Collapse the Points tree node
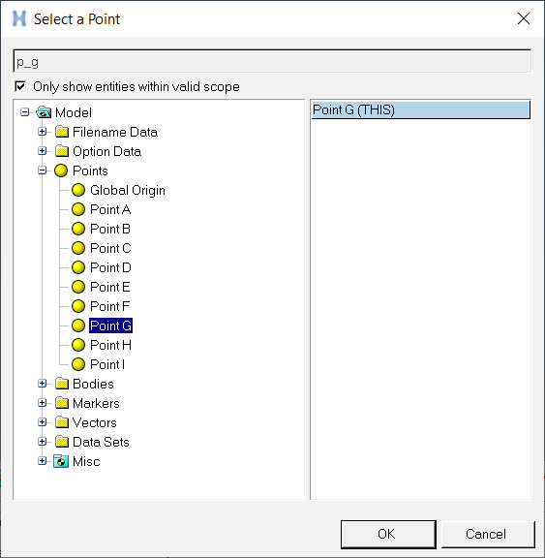The height and width of the screenshot is (558, 545). (42, 170)
